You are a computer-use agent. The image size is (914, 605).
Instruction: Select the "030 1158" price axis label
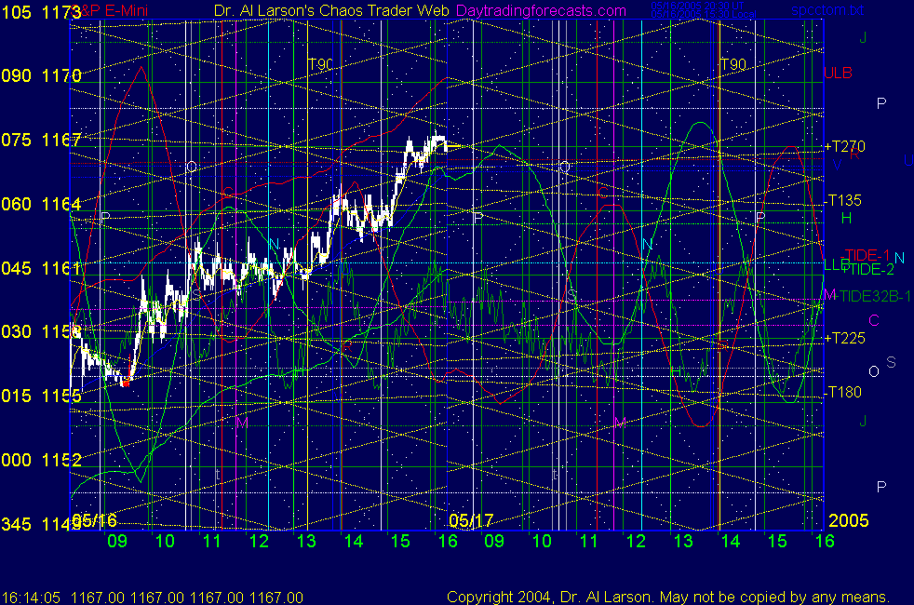41,331
